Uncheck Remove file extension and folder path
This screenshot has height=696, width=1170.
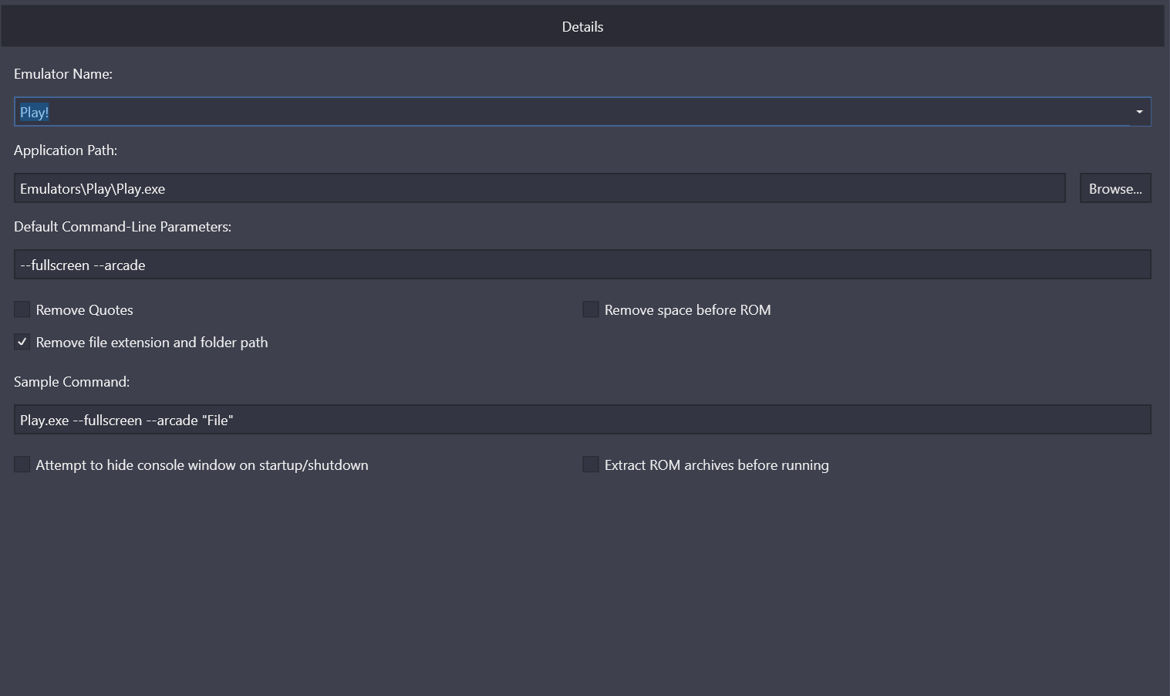[x=22, y=342]
